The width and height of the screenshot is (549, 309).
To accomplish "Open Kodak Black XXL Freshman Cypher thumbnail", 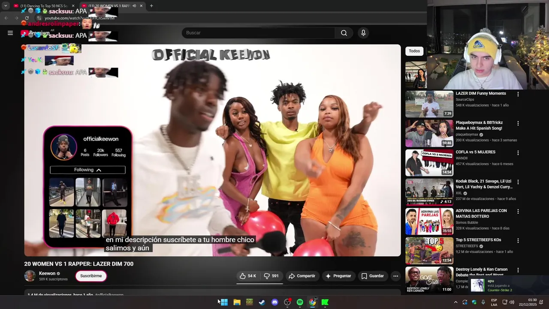I will [x=429, y=192].
